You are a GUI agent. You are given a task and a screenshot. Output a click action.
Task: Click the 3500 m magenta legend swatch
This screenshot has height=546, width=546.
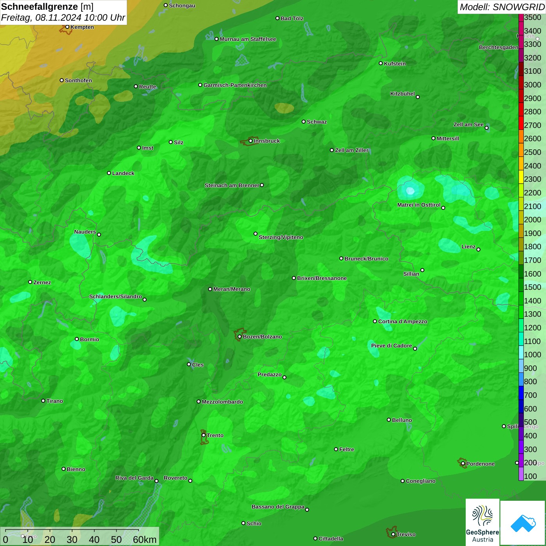[x=521, y=18]
